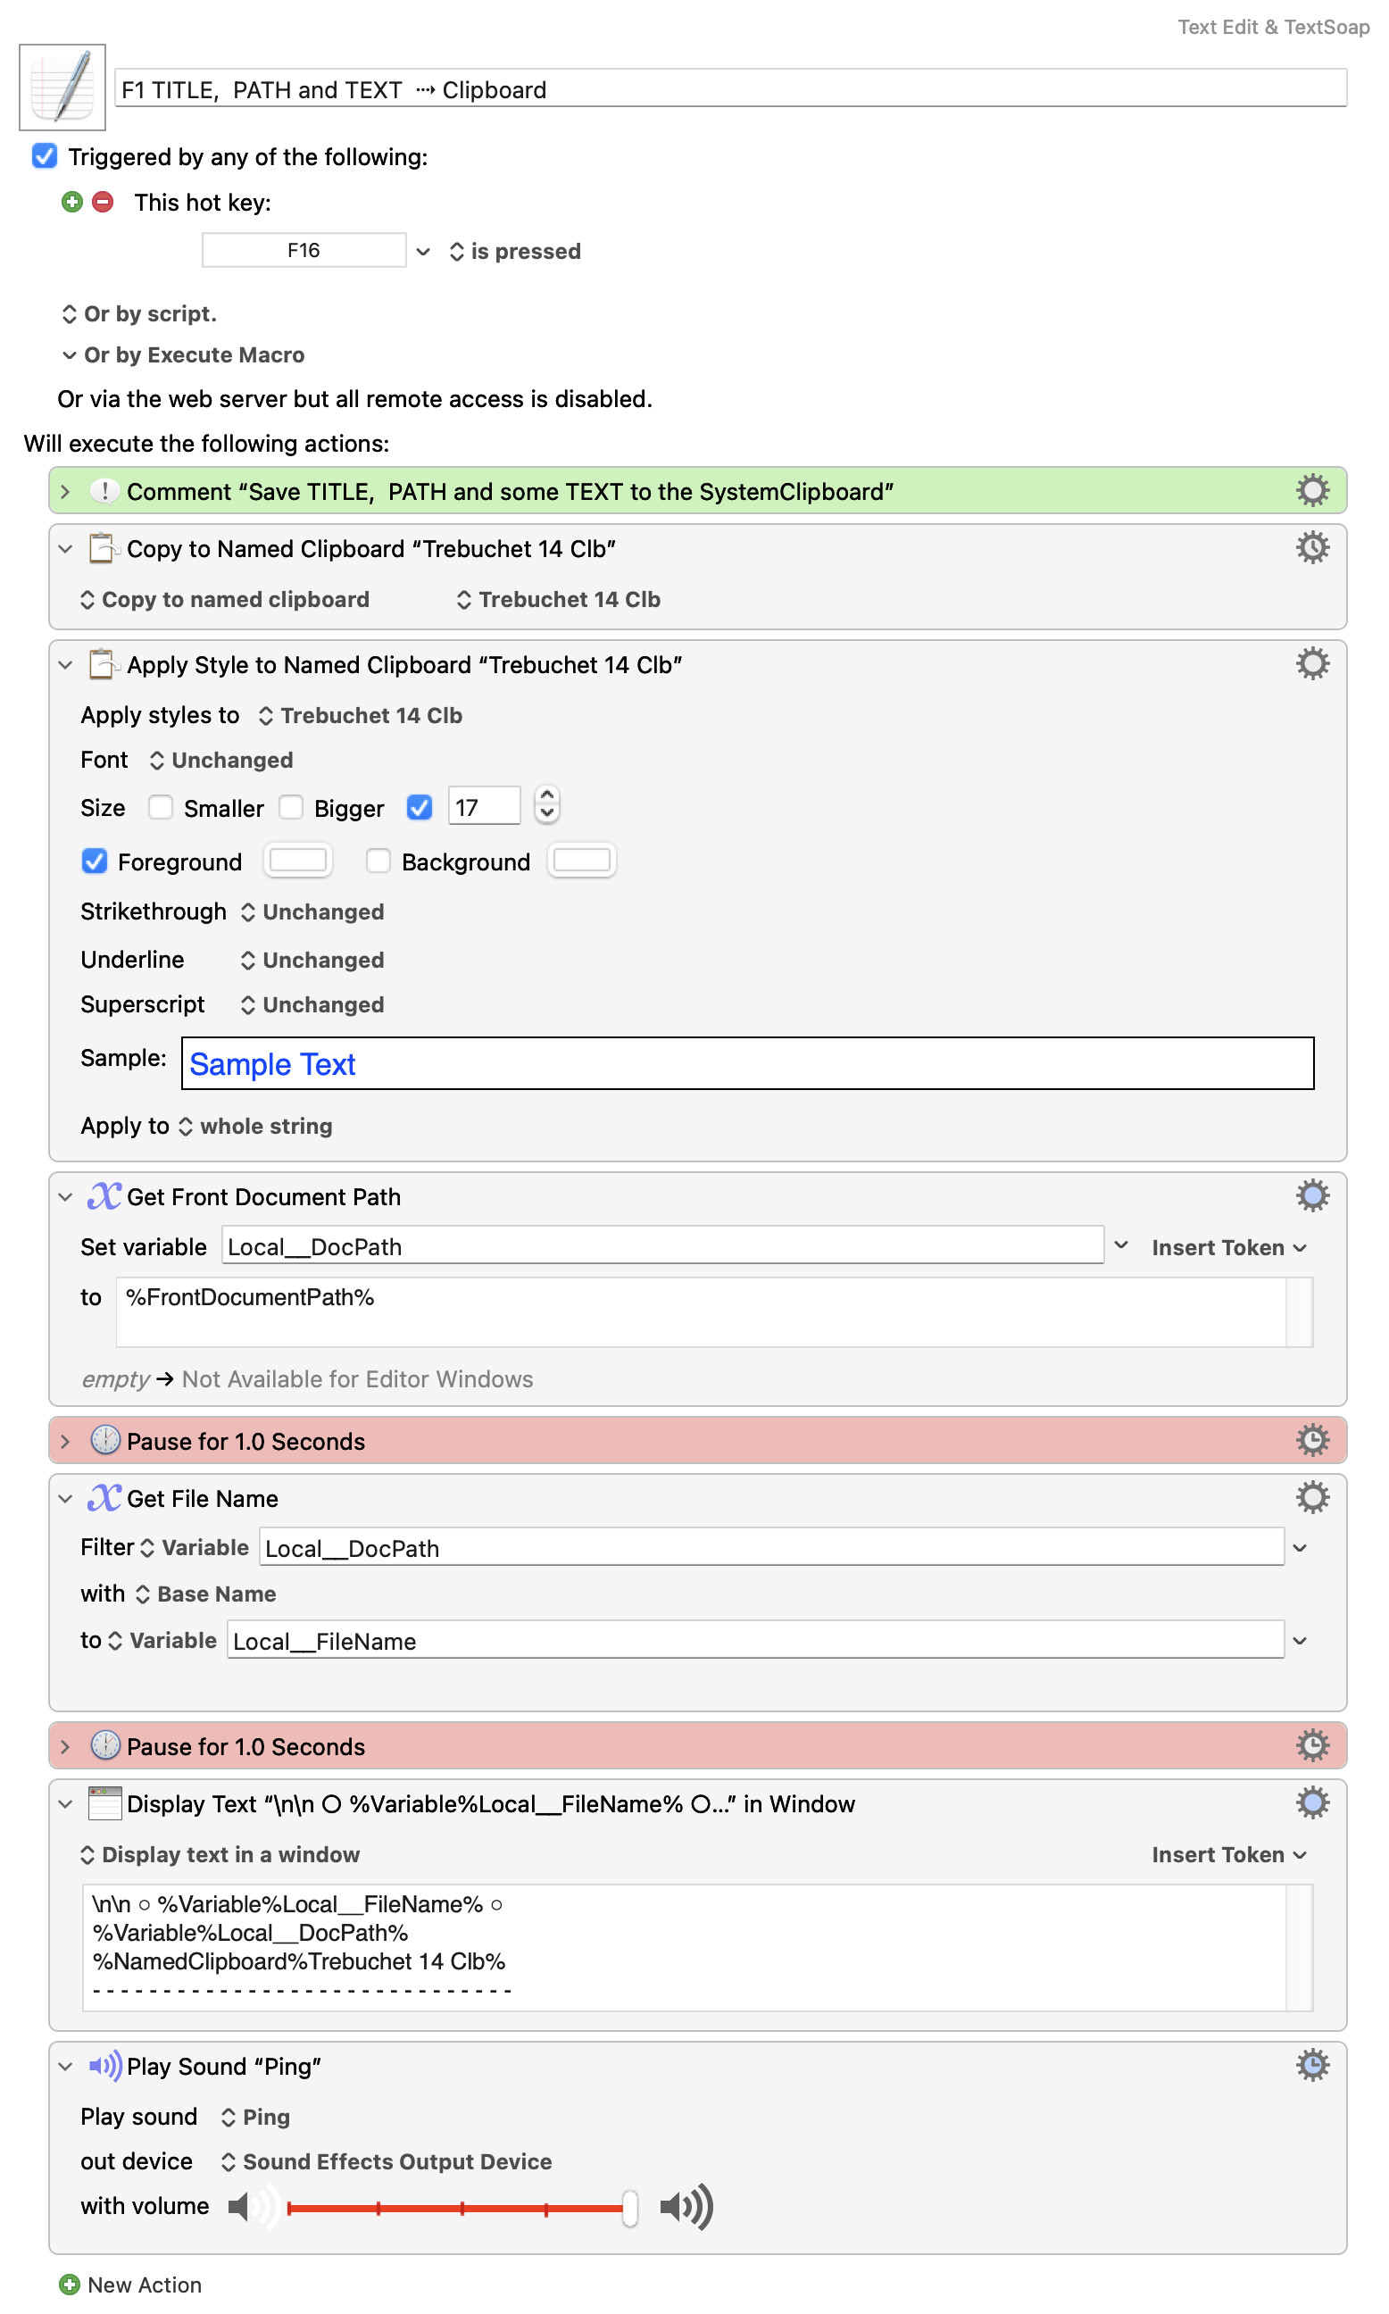This screenshot has height=2314, width=1389.
Task: Click the F16 hot key field
Action: 304,250
